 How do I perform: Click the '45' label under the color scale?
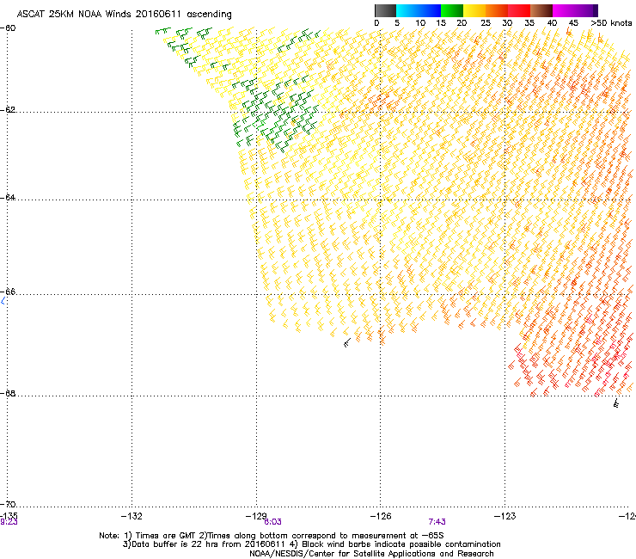(x=573, y=23)
